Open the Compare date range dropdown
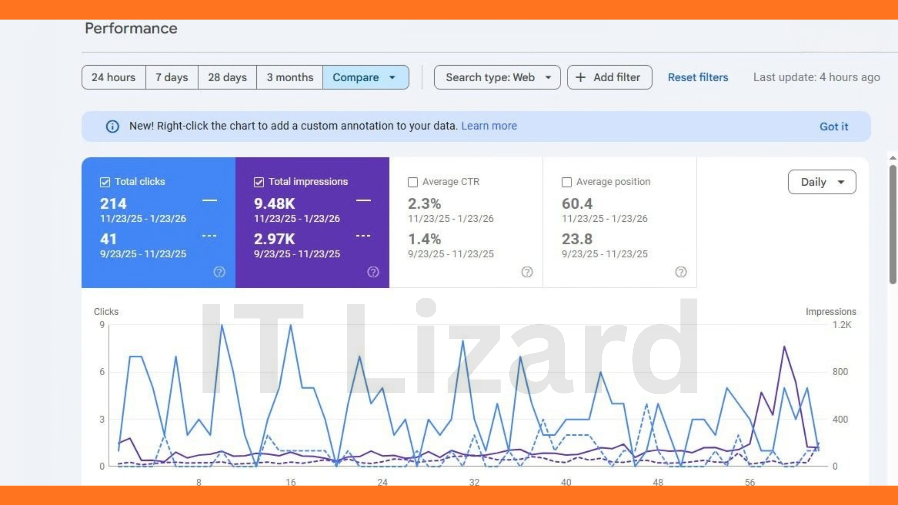 point(366,77)
